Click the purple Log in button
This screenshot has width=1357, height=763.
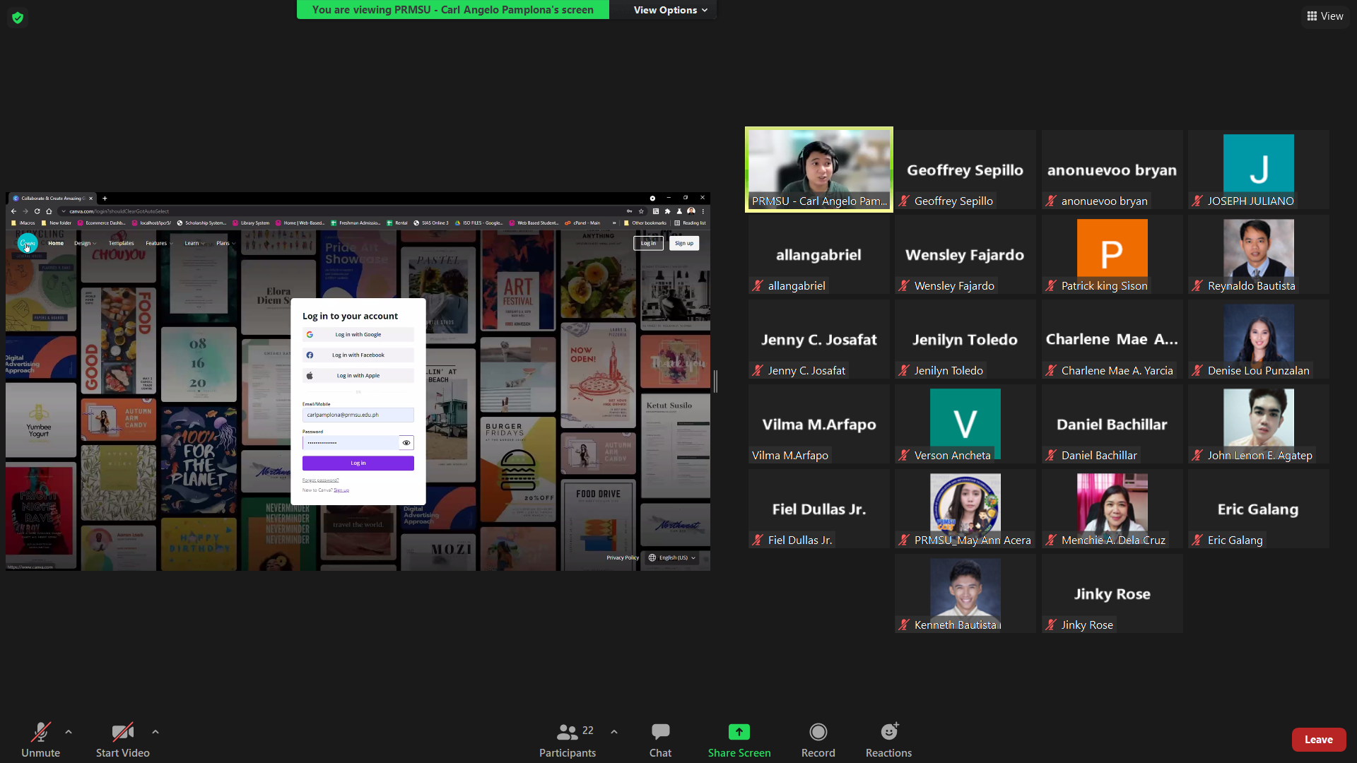pos(358,463)
